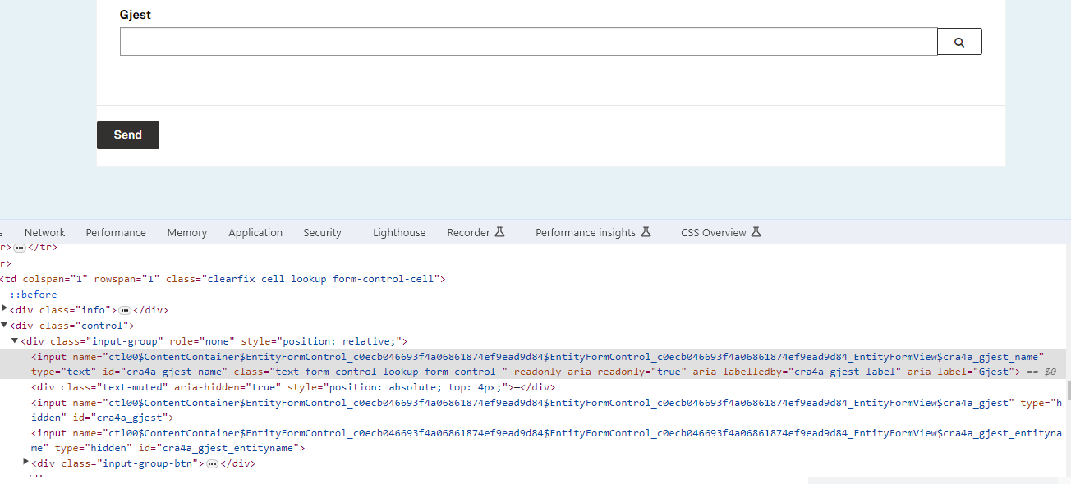Image resolution: width=1071 pixels, height=484 pixels.
Task: Click the ellipsis in the input-group-btn div
Action: (212, 463)
